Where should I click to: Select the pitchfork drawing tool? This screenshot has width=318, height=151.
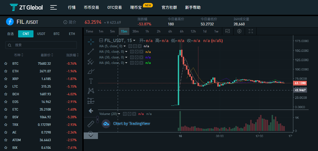91,61
